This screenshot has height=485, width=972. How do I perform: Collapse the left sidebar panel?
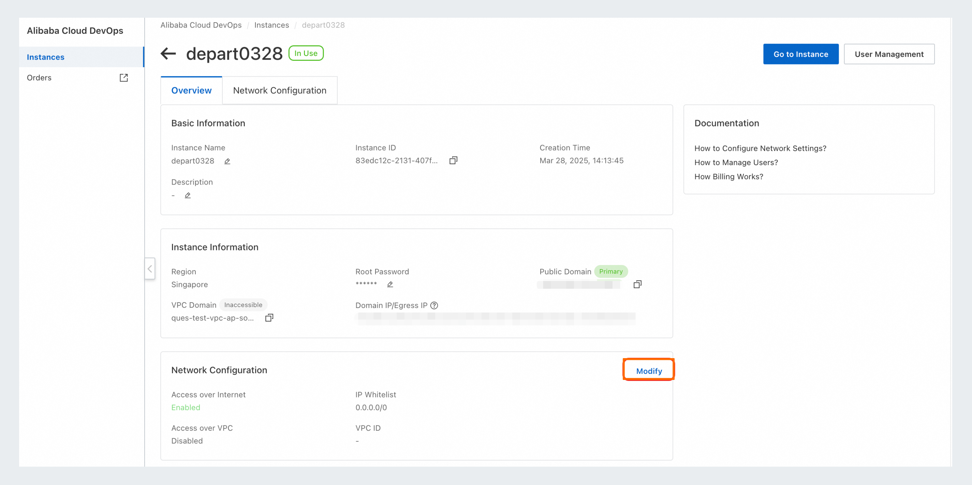(150, 269)
